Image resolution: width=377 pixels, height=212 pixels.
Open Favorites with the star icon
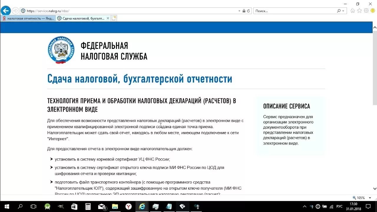tap(359, 11)
